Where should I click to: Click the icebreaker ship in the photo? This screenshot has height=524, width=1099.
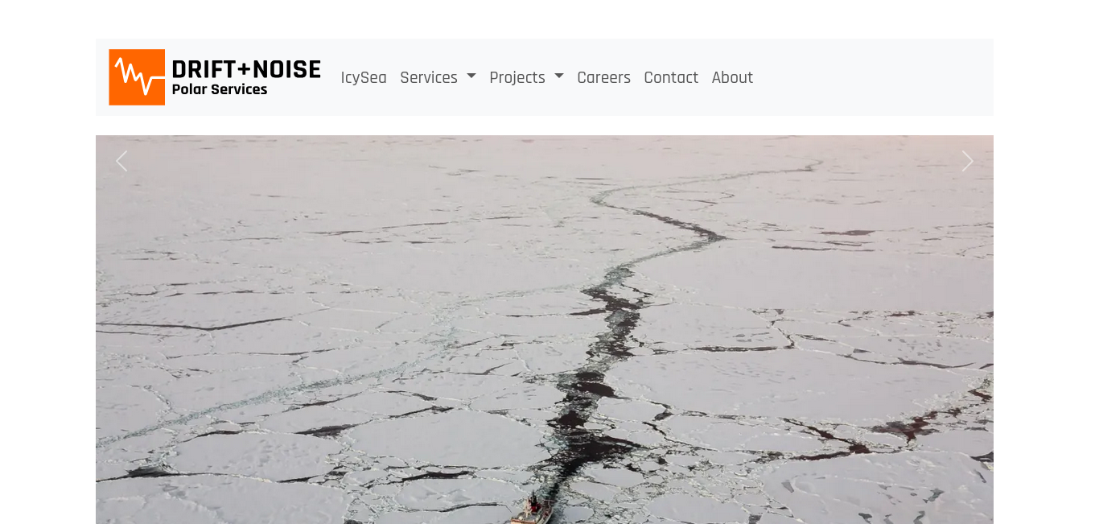tap(531, 510)
